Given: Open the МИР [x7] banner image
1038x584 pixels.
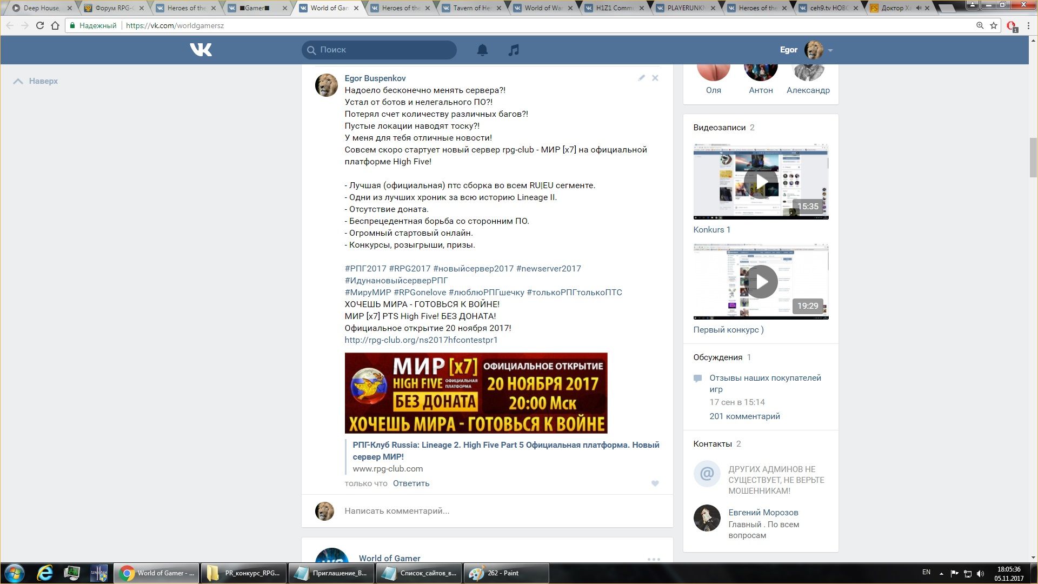Looking at the screenshot, I should 476,393.
